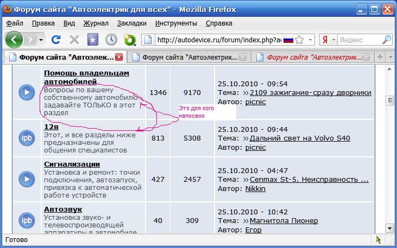Open the Журнал menu

tap(96, 23)
